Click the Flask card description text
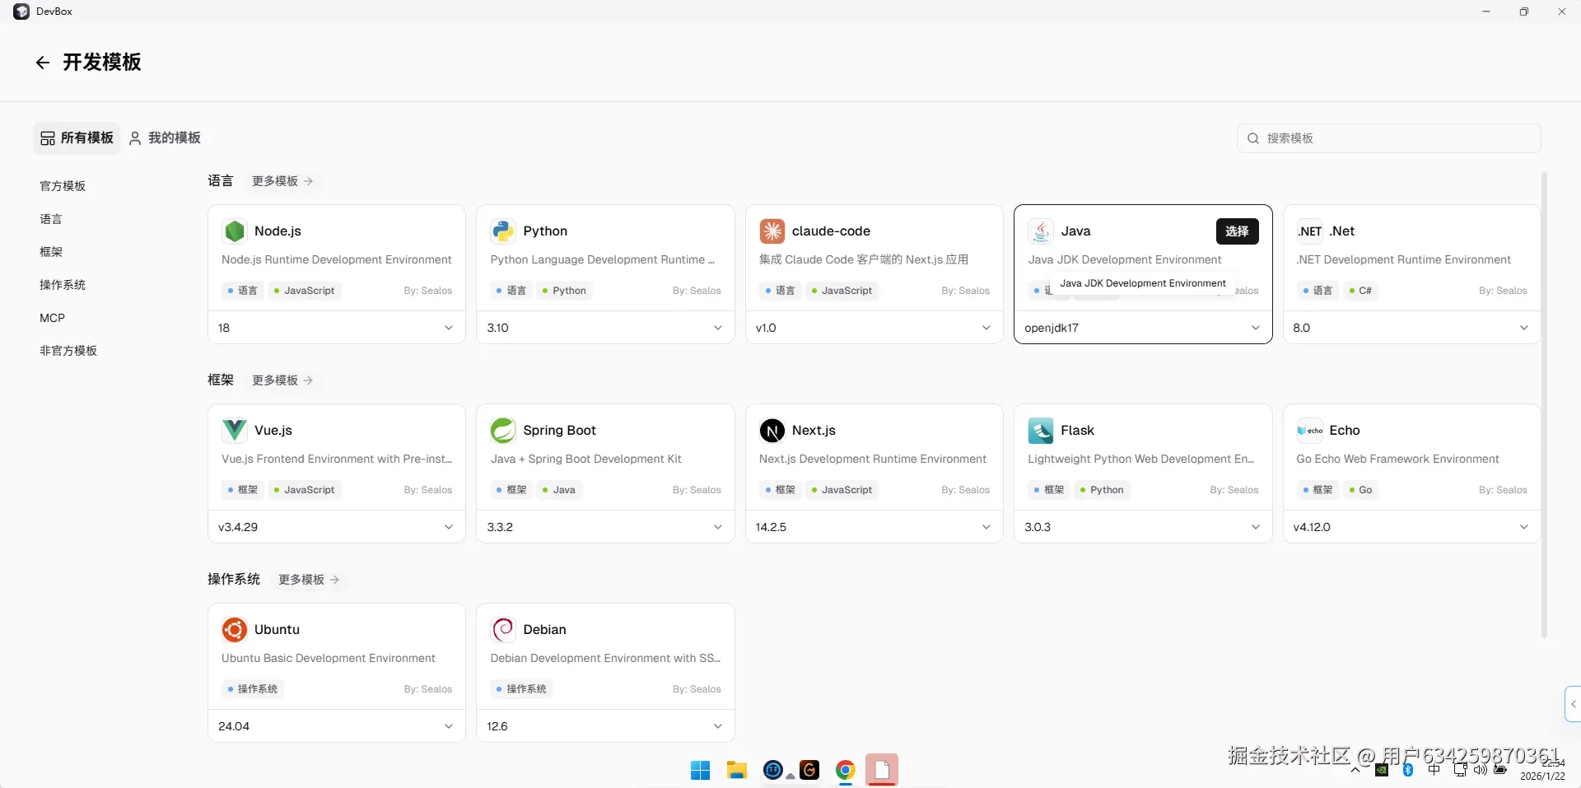1581x788 pixels. [x=1141, y=459]
